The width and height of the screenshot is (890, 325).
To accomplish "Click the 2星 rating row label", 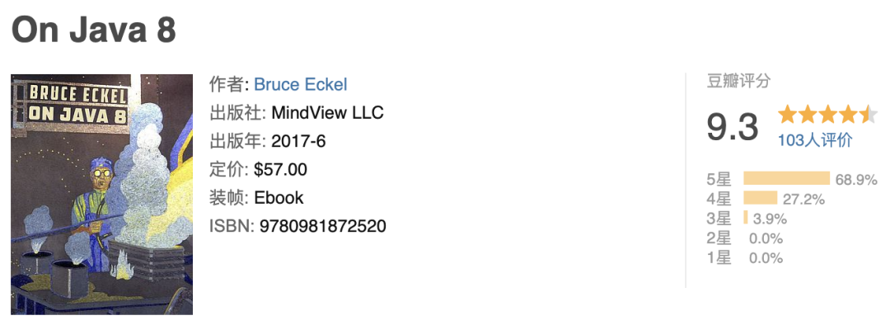I will [x=719, y=238].
